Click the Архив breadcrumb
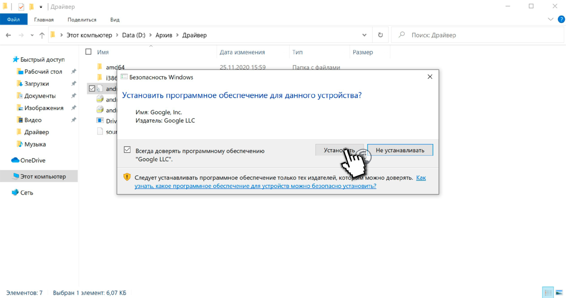Image resolution: width=566 pixels, height=298 pixels. [x=165, y=35]
